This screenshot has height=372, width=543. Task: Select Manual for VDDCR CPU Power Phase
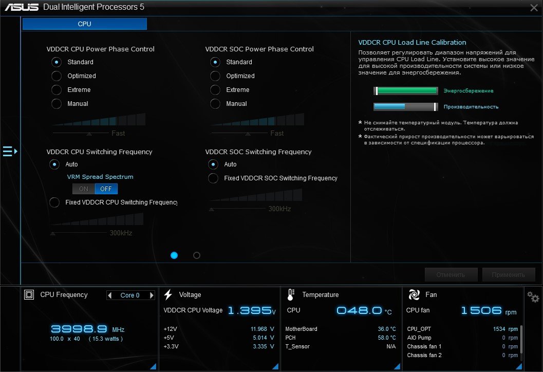click(57, 104)
